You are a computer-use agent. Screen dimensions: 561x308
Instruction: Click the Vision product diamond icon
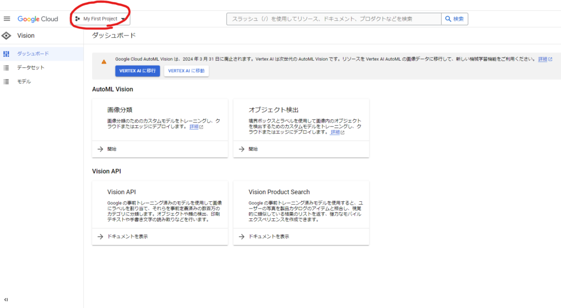tap(6, 36)
